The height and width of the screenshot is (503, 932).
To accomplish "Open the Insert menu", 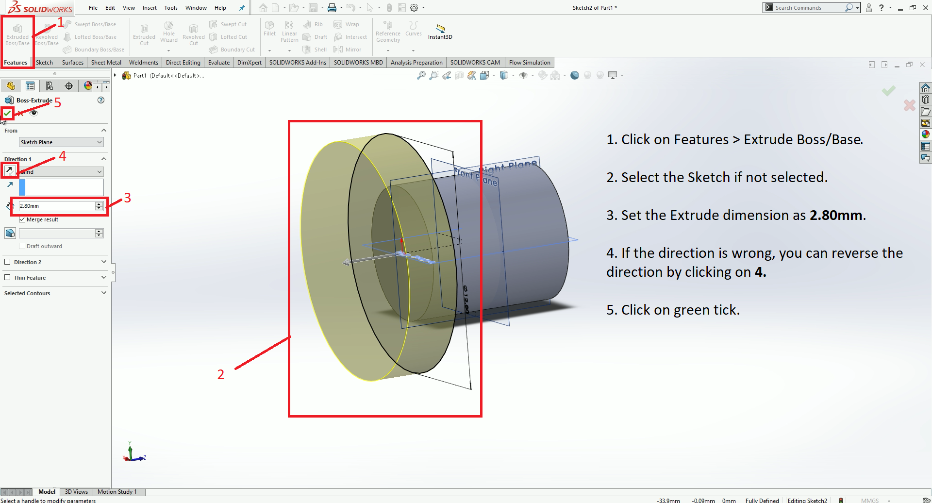I will pyautogui.click(x=150, y=8).
